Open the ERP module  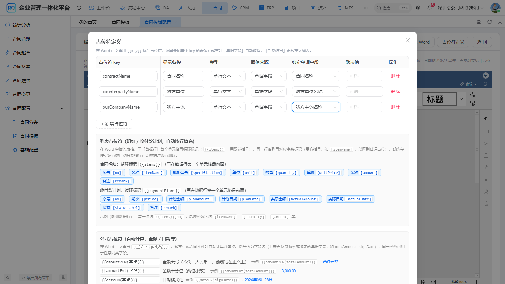point(267,8)
